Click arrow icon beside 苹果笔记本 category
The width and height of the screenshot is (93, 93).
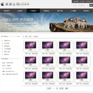2,46
